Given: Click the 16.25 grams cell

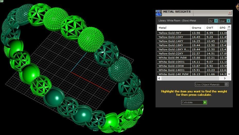Looking at the screenshot, I should [198, 41].
